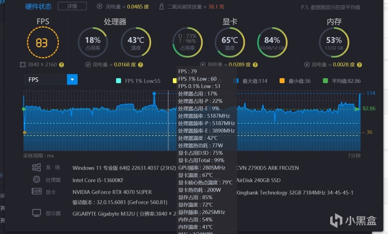Click the power icon beside 用电量 ≈ 0.0485 度
This screenshot has width=388, height=234.
(99, 6)
